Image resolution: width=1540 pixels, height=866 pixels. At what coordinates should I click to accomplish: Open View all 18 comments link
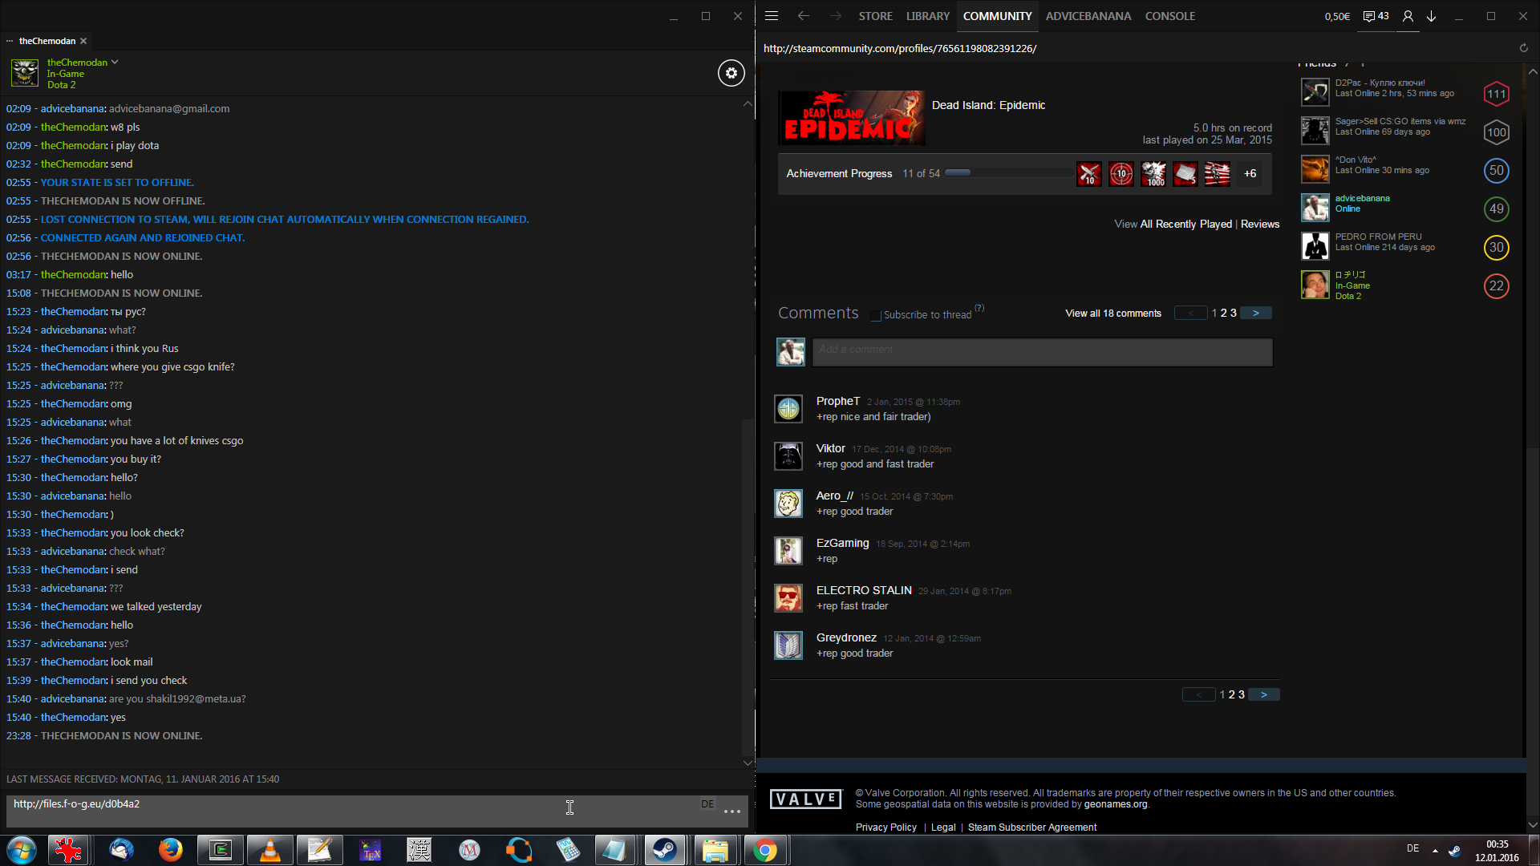[x=1112, y=314]
